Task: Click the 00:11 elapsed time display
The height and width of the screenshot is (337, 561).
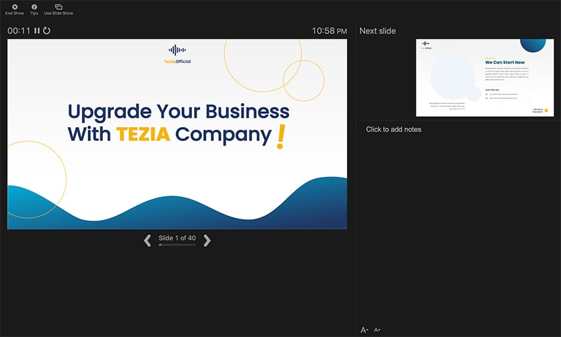Action: click(x=19, y=31)
